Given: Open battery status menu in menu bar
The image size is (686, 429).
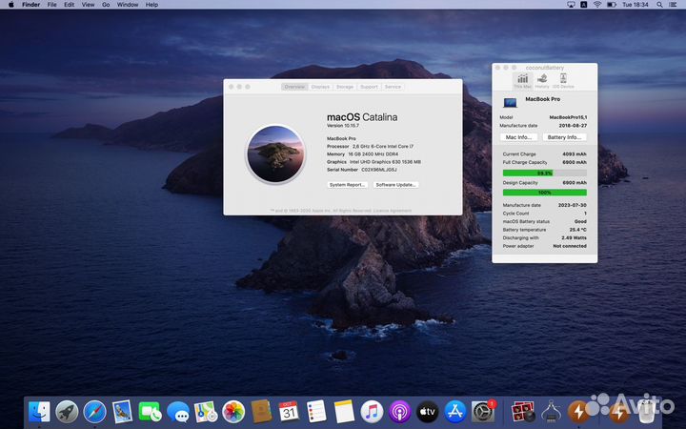Looking at the screenshot, I should tap(612, 5).
